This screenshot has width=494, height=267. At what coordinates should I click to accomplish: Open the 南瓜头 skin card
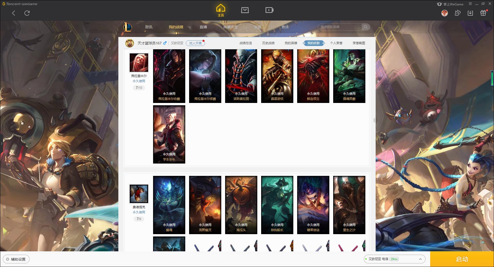tap(241, 205)
